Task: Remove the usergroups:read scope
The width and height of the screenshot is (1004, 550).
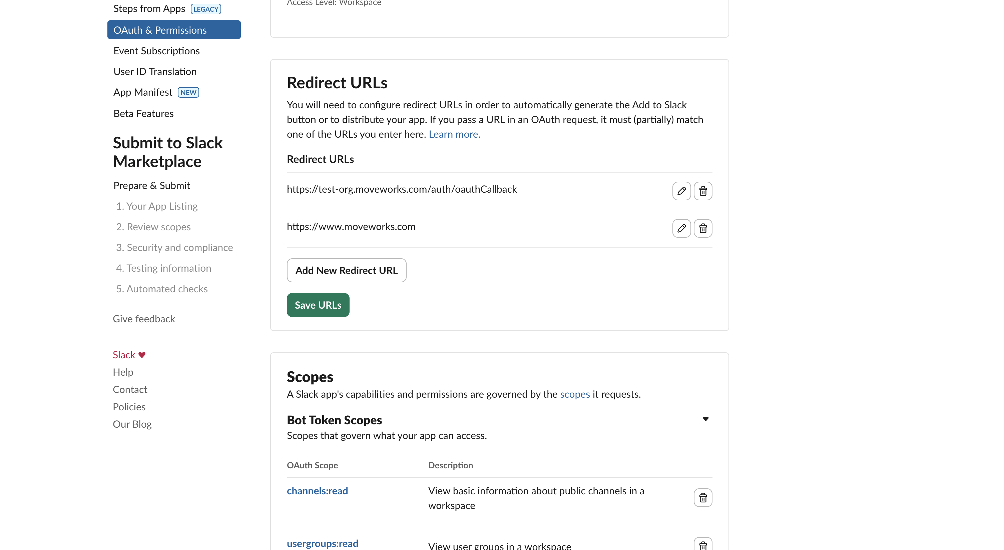Action: tap(703, 545)
